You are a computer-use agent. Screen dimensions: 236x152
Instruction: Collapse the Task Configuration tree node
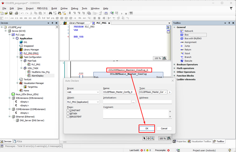click(x=17, y=57)
